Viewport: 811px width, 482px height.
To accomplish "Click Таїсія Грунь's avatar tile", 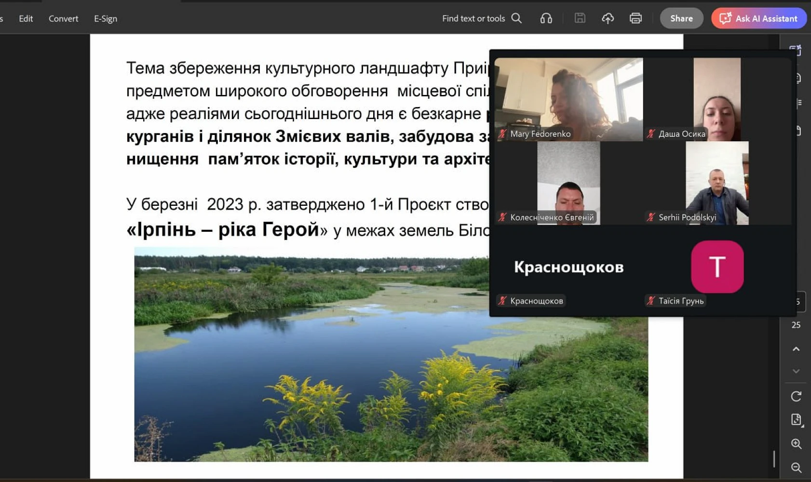I will click(x=717, y=267).
